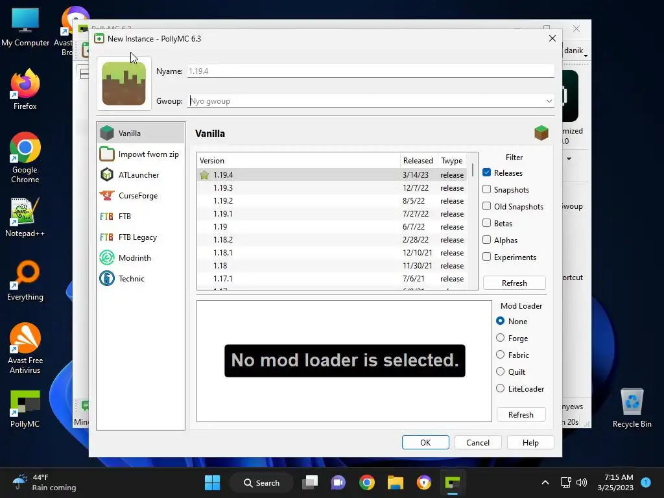Open Notepad++ desktop shortcut
Image resolution: width=664 pixels, height=498 pixels.
(25, 217)
